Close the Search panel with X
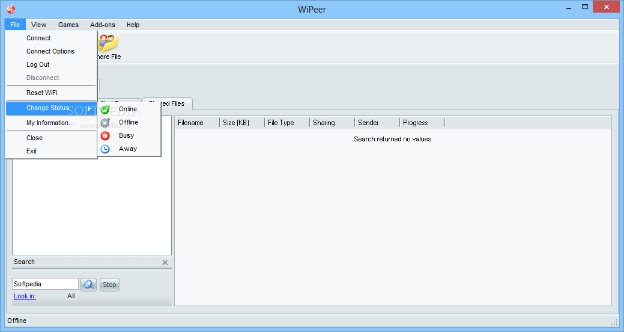 point(165,263)
